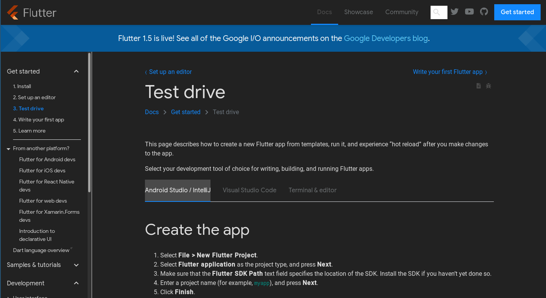The height and width of the screenshot is (298, 546).
Task: Open the Google Developers blog link
Action: tap(385, 38)
